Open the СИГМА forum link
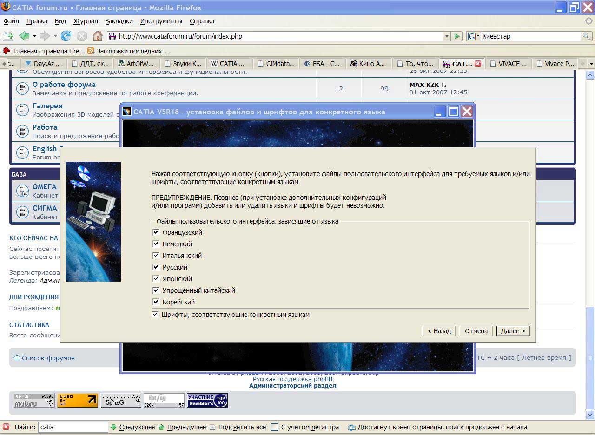Image resolution: width=595 pixels, height=435 pixels. (x=45, y=208)
